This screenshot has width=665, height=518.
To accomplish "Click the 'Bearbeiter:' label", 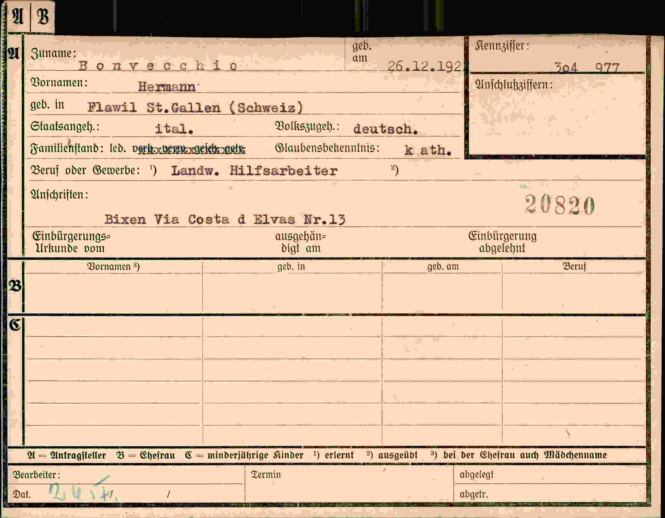I will [37, 475].
